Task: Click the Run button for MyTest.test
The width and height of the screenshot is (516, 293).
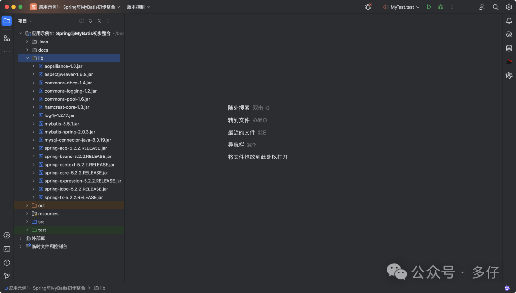Action: 429,7
